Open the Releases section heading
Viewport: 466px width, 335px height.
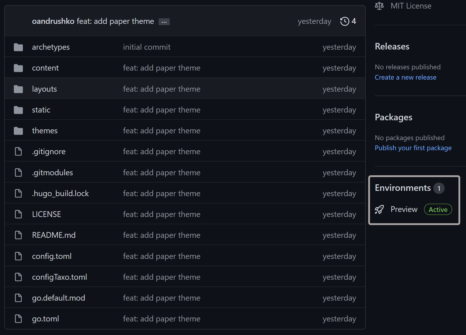pyautogui.click(x=392, y=46)
